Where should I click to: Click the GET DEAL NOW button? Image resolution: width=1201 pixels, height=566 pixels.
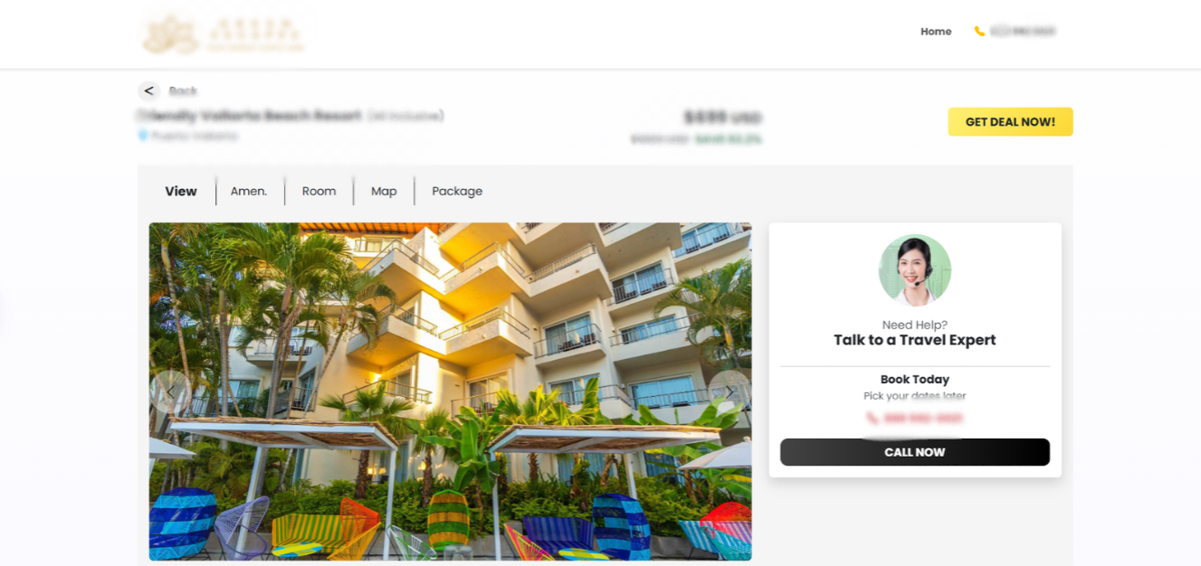pyautogui.click(x=1010, y=122)
